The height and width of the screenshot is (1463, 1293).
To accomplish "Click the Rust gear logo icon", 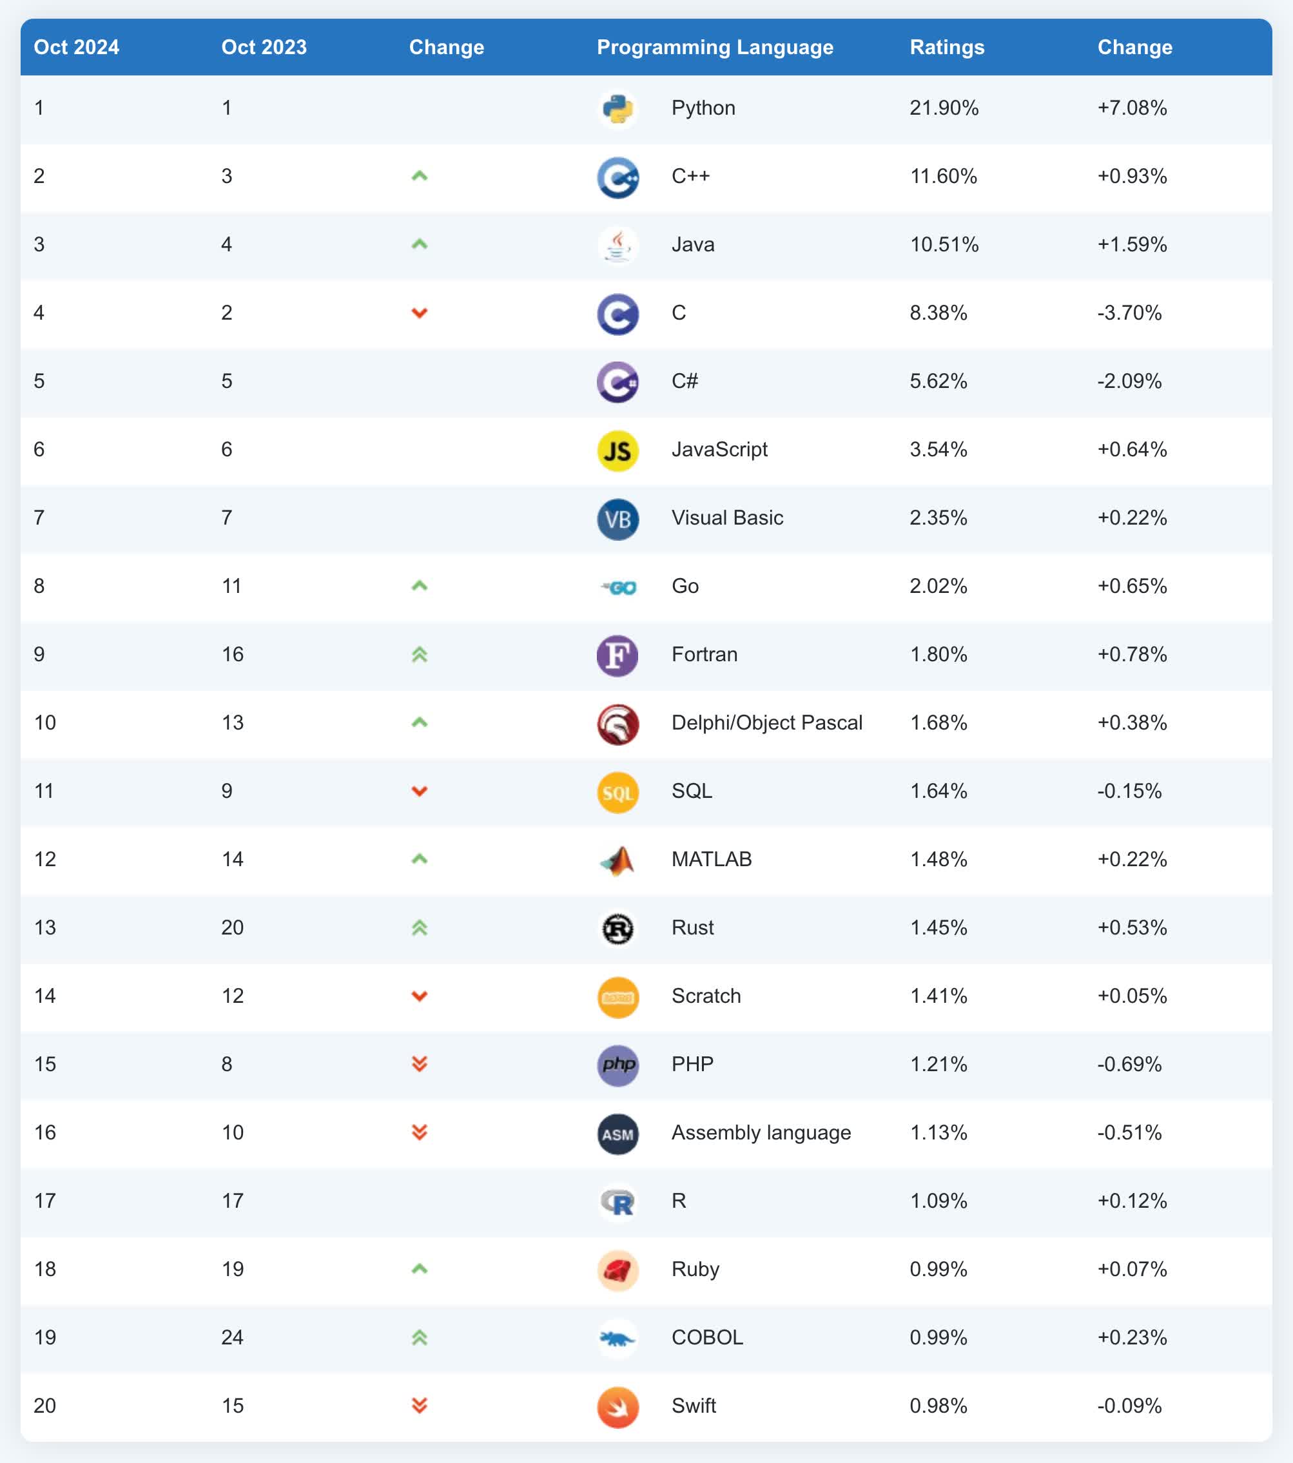I will (617, 929).
